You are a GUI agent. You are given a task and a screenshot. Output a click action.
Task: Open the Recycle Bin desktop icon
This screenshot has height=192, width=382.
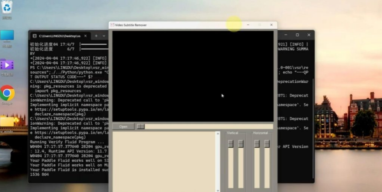click(7, 8)
